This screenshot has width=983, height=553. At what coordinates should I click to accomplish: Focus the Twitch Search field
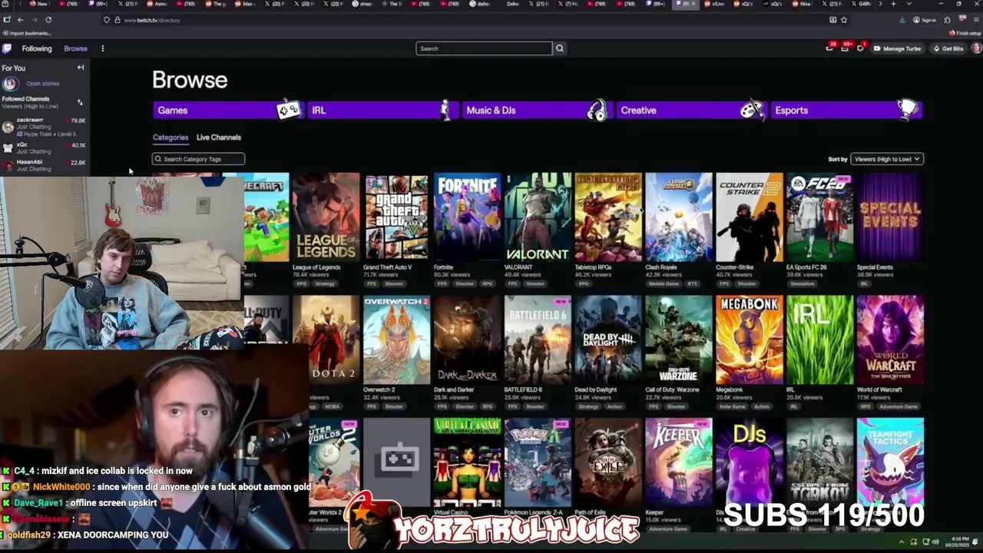coord(484,48)
